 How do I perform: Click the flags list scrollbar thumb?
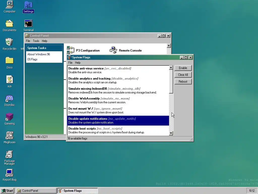[171, 82]
